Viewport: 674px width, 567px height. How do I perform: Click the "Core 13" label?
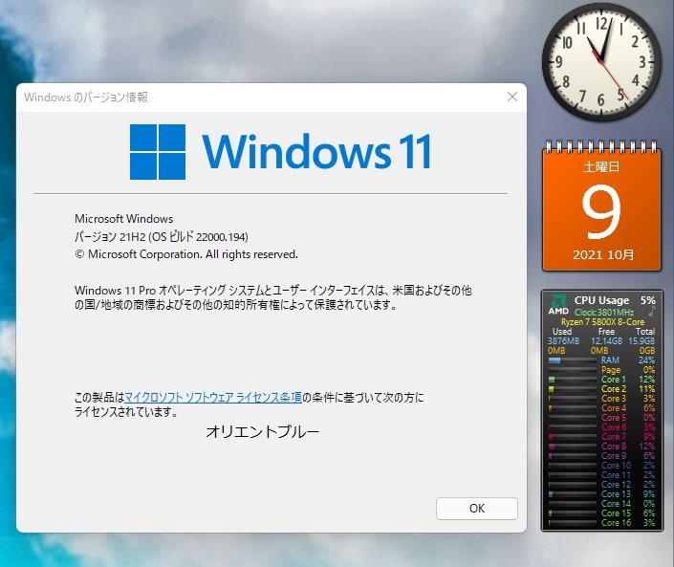[x=616, y=494]
